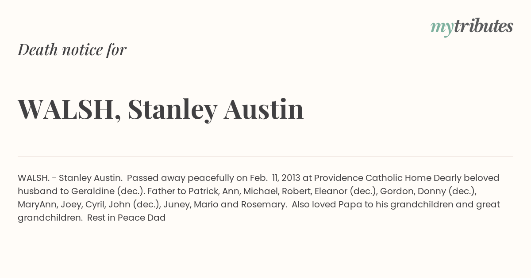The image size is (531, 278).
Task: Click the word "Austin" in the large heading
Action: 264,109
